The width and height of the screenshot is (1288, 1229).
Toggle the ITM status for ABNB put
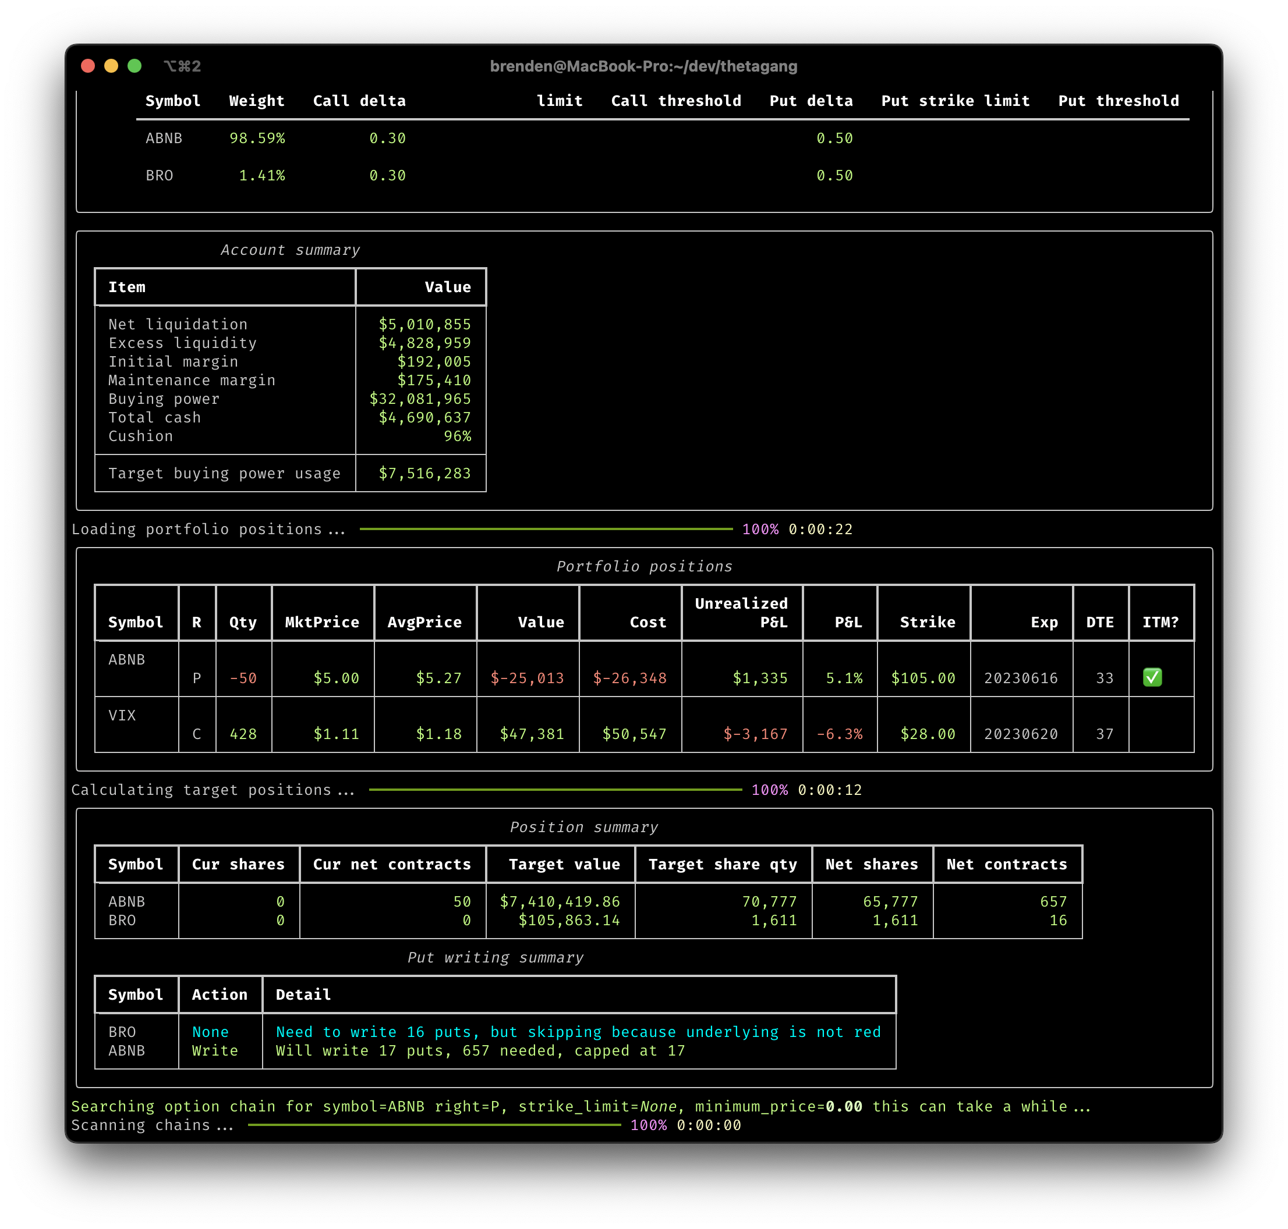1153,677
